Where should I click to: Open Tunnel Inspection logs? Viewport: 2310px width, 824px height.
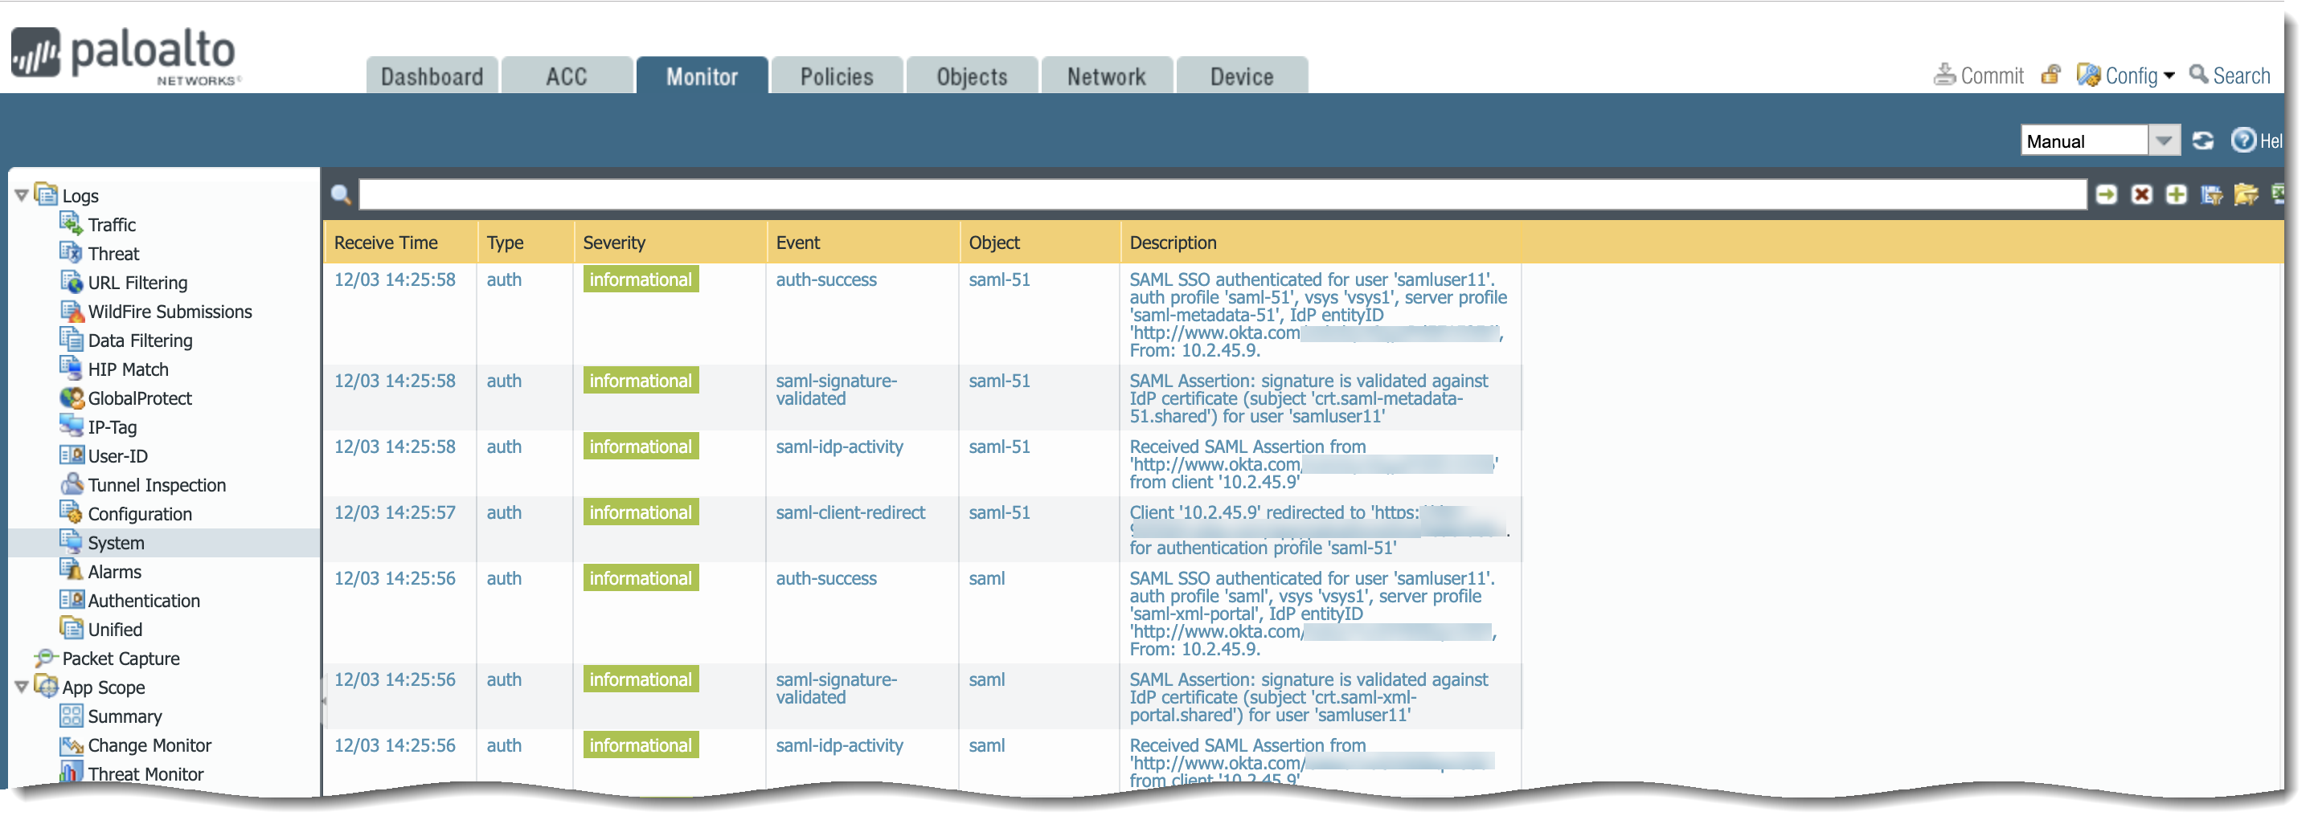point(156,485)
